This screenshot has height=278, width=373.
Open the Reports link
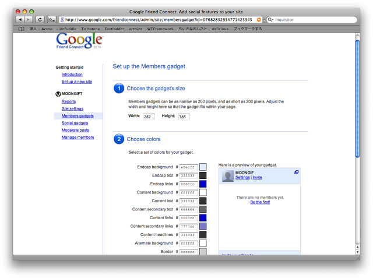(x=69, y=101)
